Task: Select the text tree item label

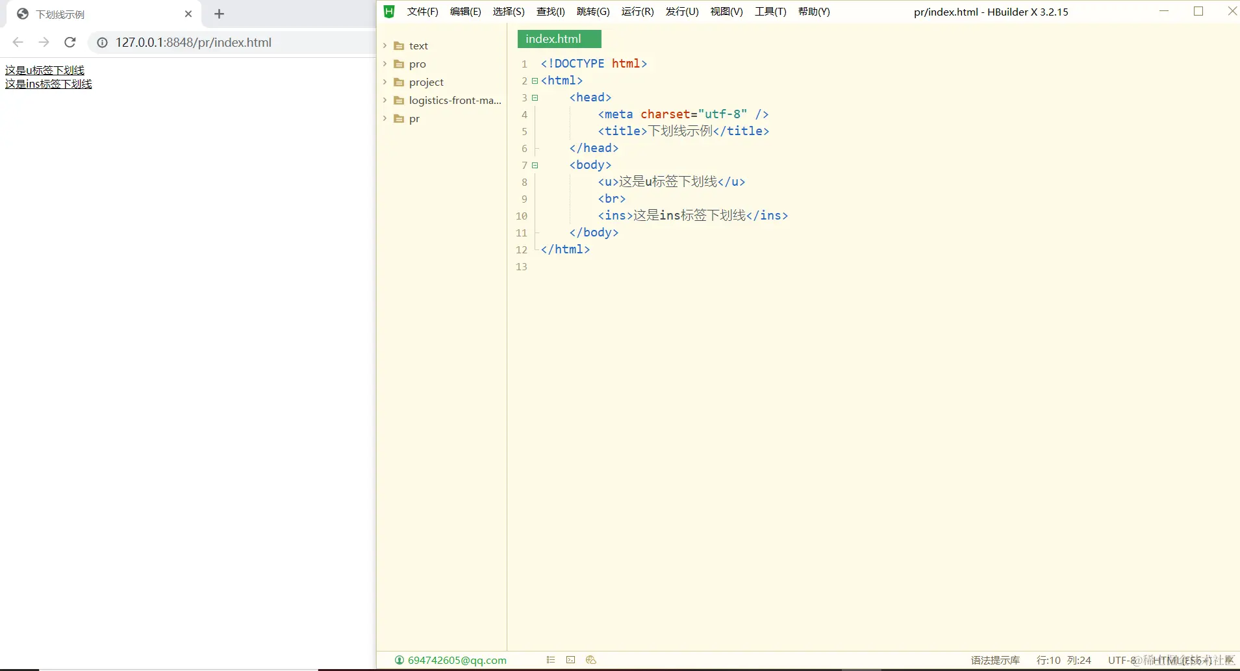Action: click(x=418, y=46)
